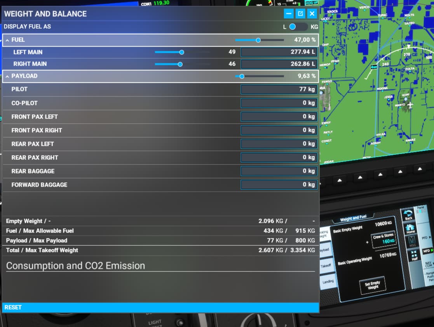The width and height of the screenshot is (434, 327).
Task: Click the Consumption and CO2 Emission heading
Action: 75,266
